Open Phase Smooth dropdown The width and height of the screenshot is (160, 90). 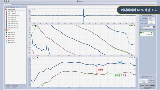[151, 21]
